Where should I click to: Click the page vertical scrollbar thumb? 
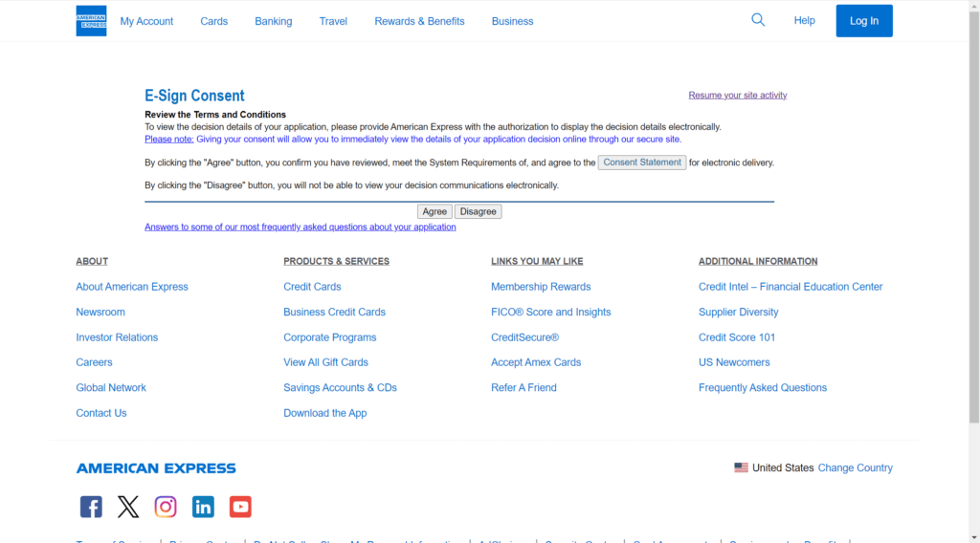click(974, 215)
